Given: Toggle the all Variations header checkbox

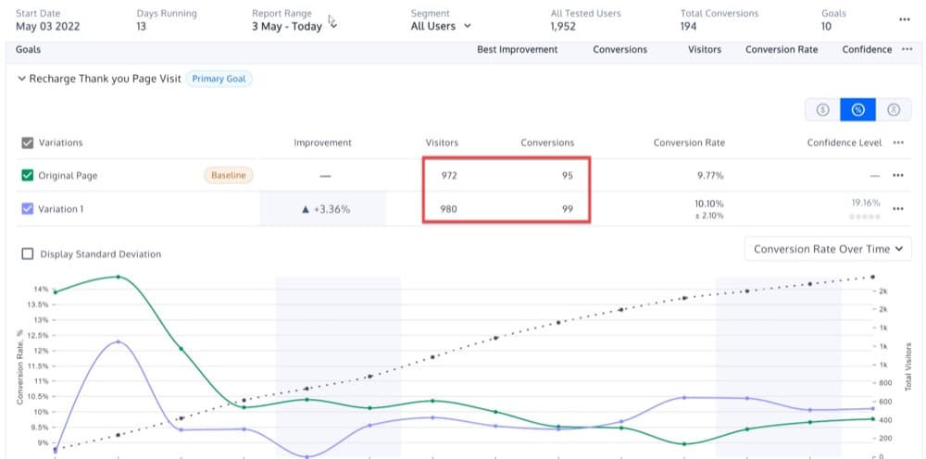Looking at the screenshot, I should pyautogui.click(x=27, y=143).
